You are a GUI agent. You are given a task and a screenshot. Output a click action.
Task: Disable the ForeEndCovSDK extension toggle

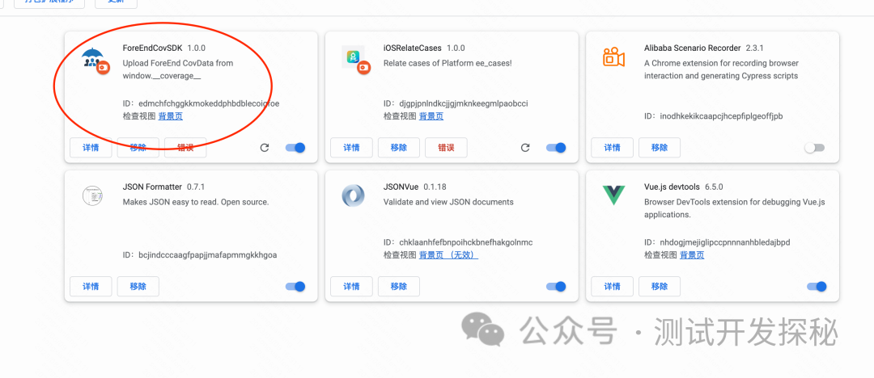click(x=295, y=148)
